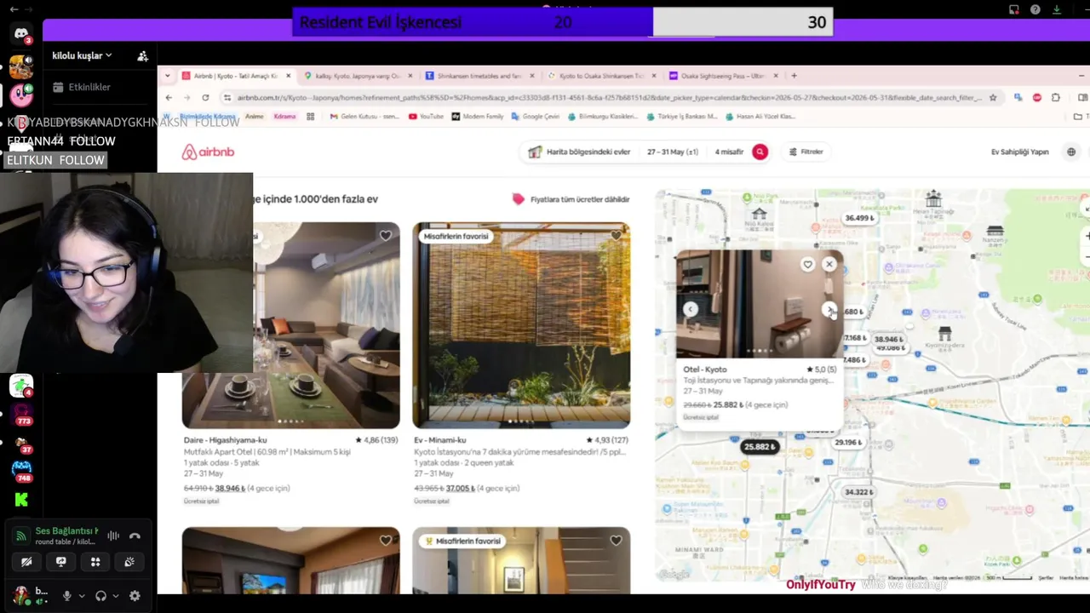Viewport: 1090px width, 613px height.
Task: Deafen Discord headphones
Action: pos(100,596)
